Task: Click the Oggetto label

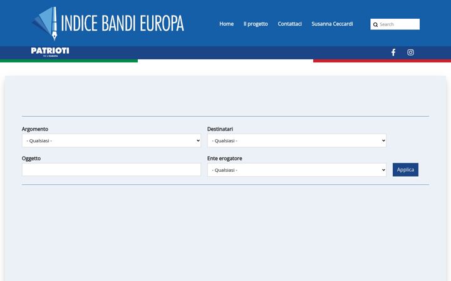Action: pyautogui.click(x=31, y=158)
